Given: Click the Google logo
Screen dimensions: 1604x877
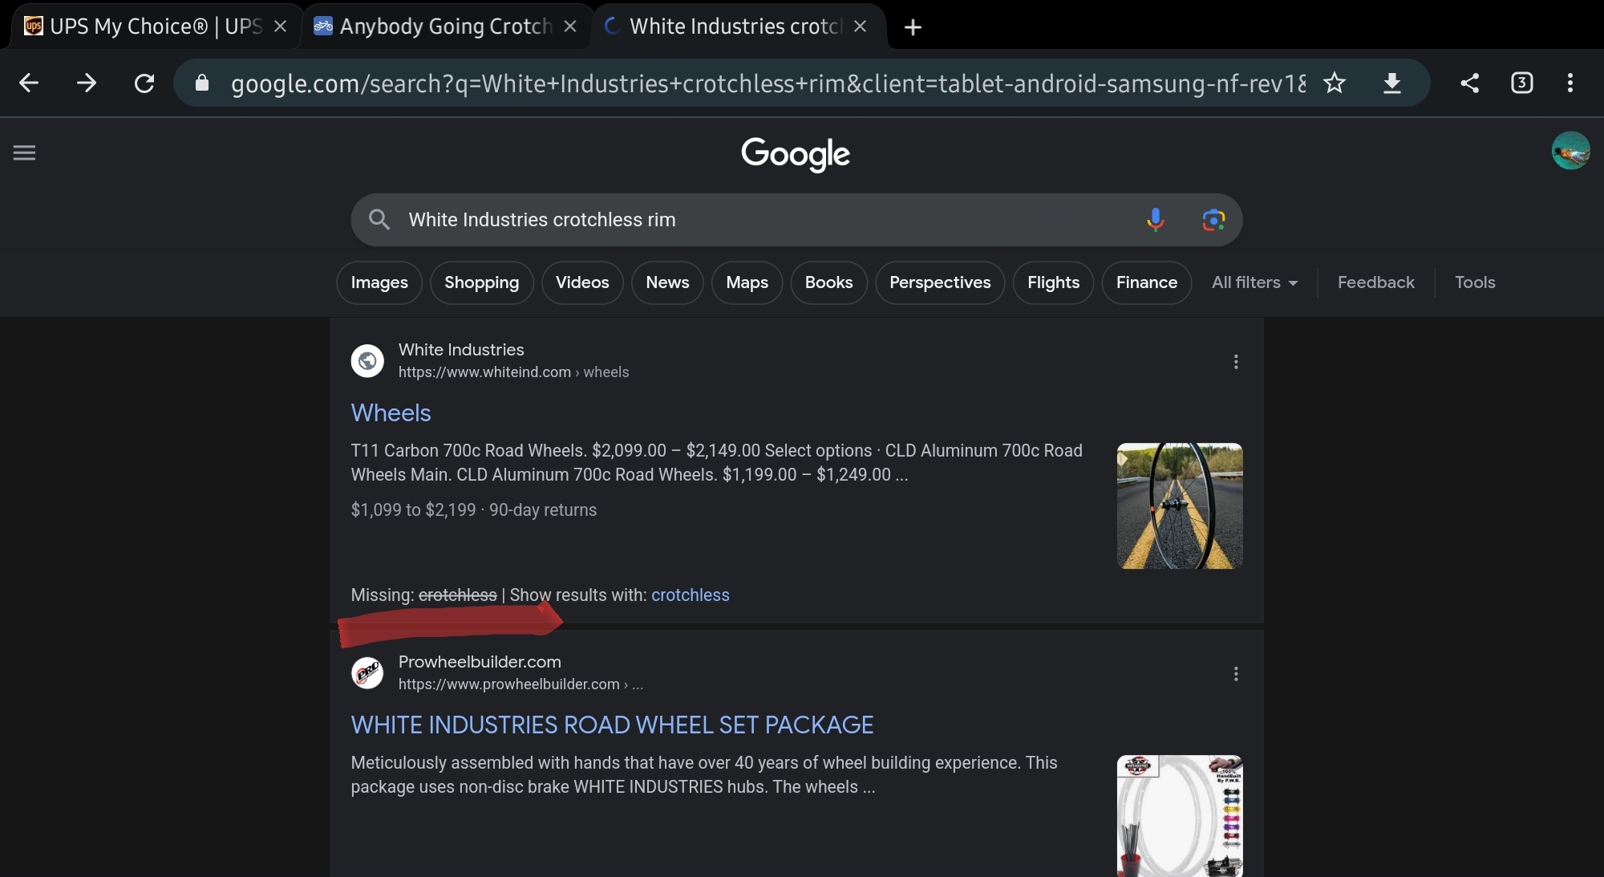Looking at the screenshot, I should [796, 154].
